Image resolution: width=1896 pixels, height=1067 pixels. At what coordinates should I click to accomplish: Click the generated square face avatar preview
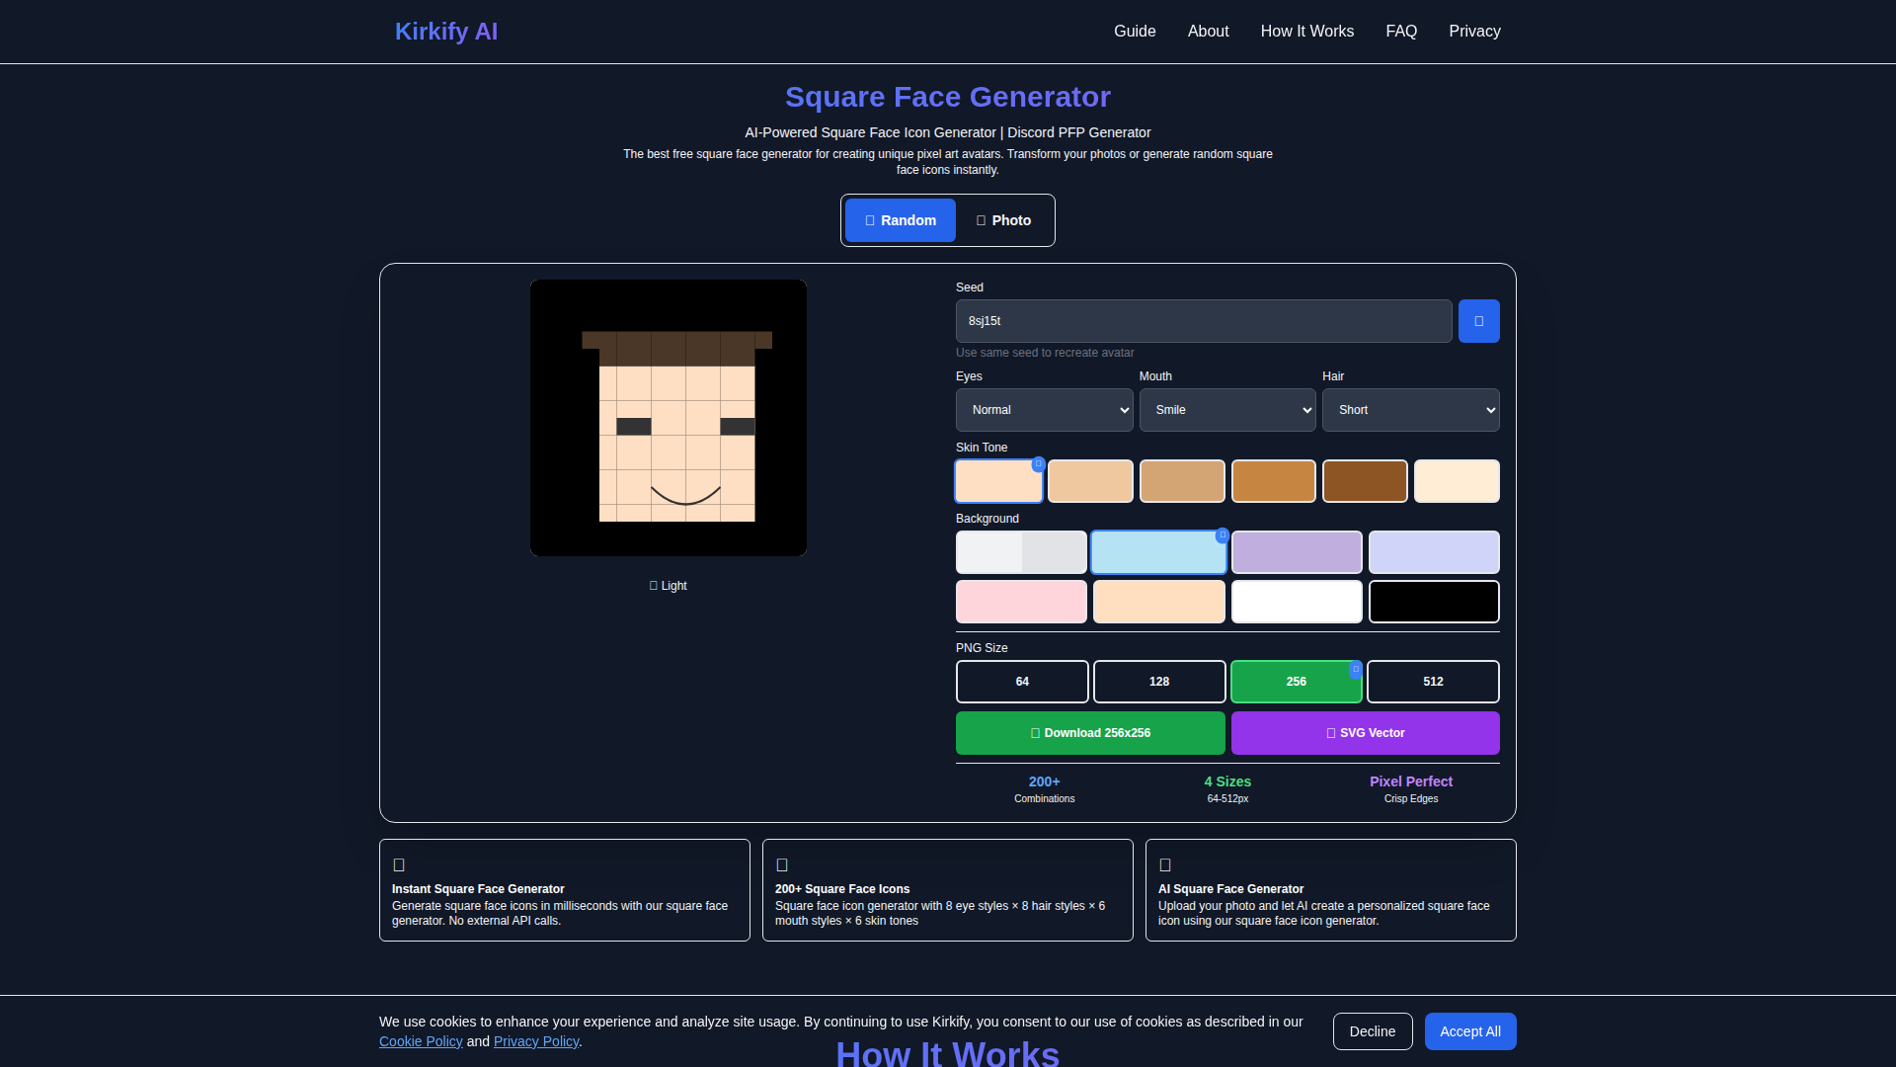coord(669,418)
